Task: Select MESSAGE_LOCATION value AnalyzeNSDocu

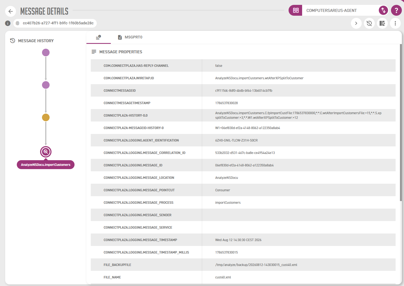Action: [x=227, y=178]
